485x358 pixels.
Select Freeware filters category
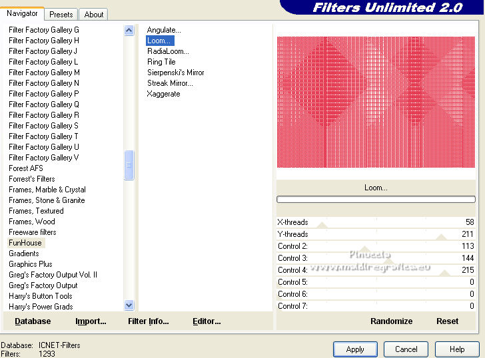tap(33, 232)
